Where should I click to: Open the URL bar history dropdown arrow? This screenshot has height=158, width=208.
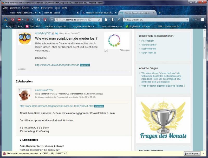coord(94,20)
